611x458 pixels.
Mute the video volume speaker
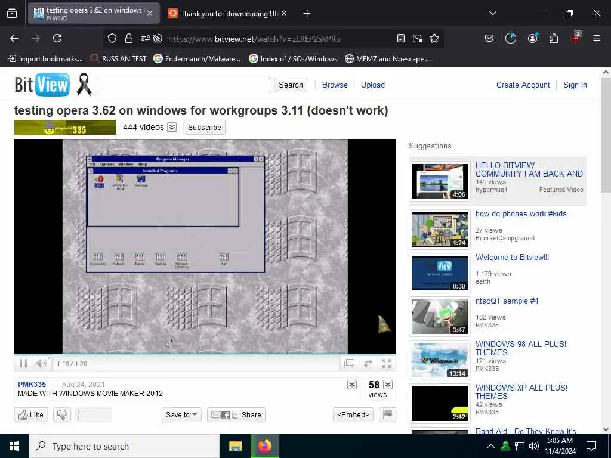(x=41, y=363)
